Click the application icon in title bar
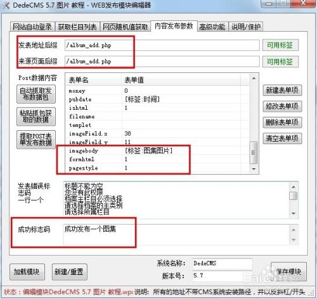Screen dimensions: 317x299 (6, 5)
